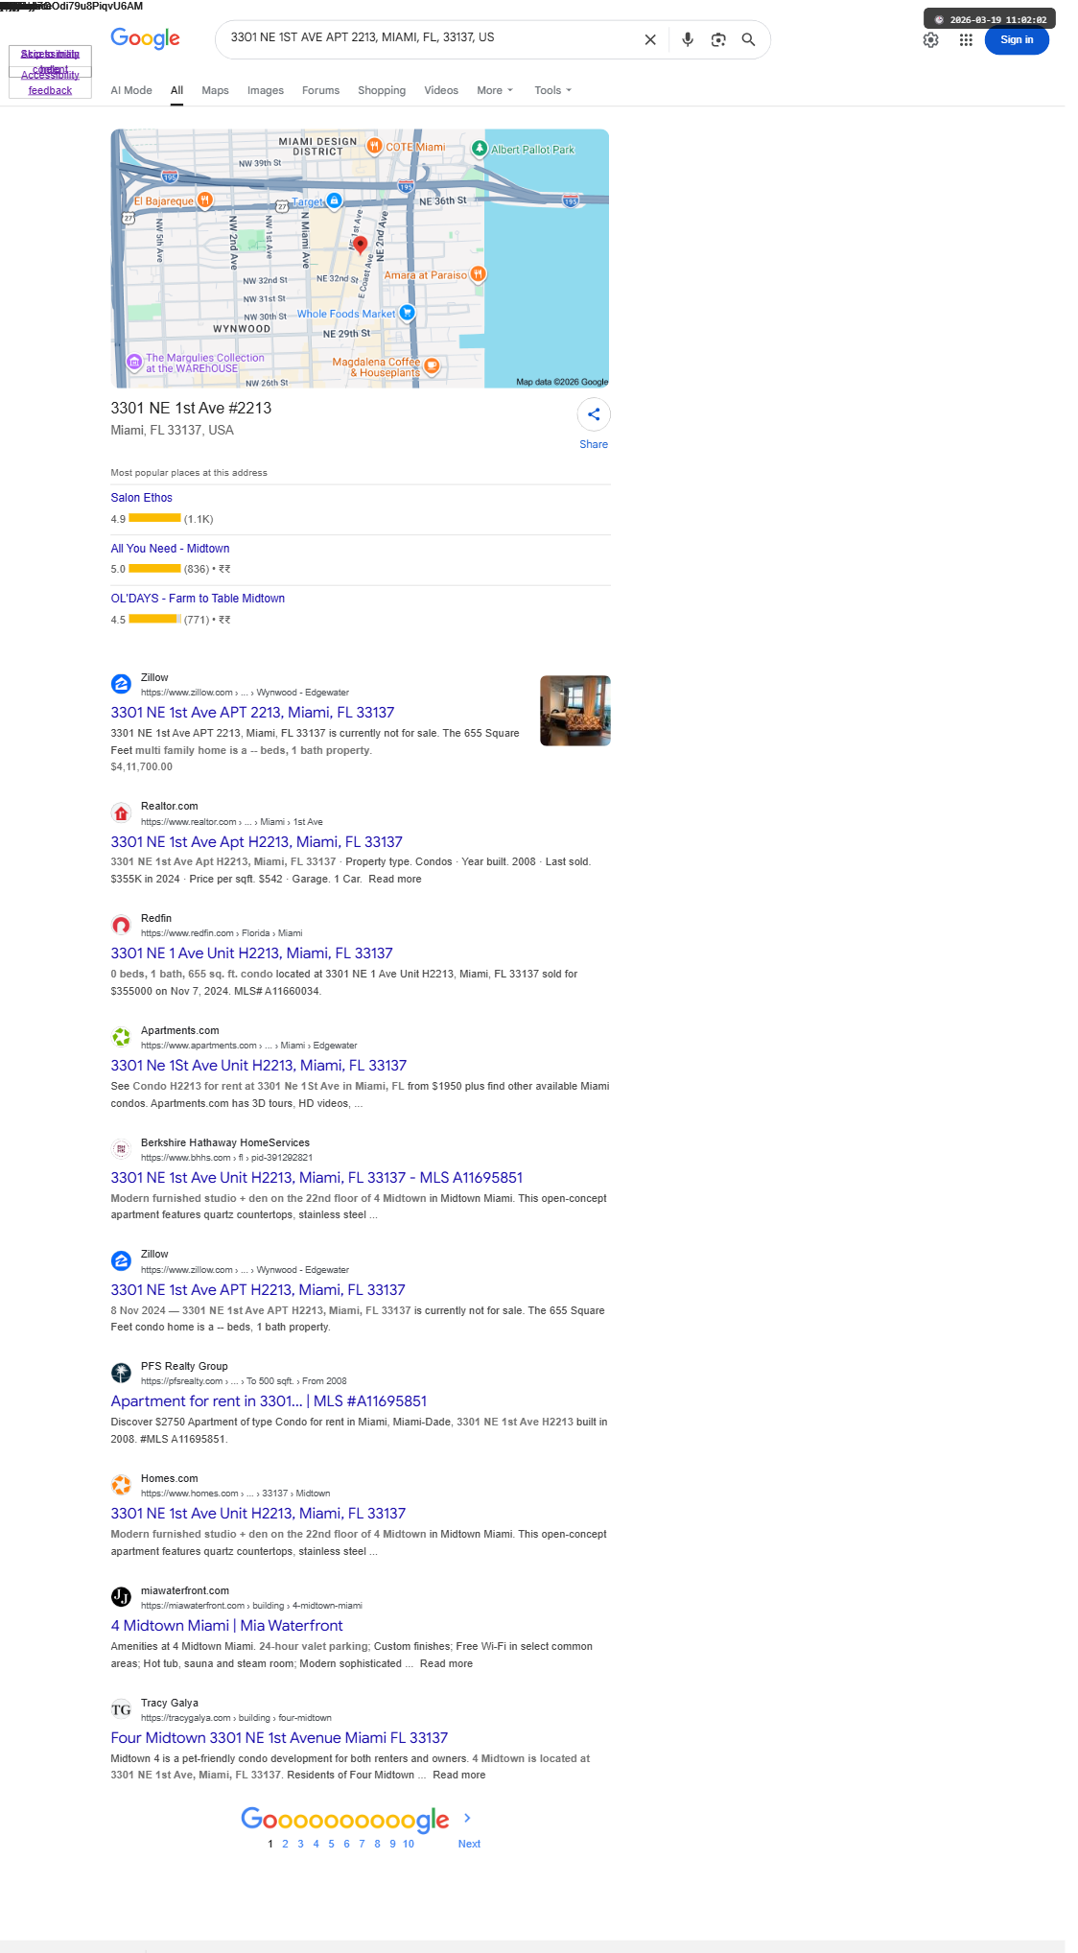Open search by image camera icon
The height and width of the screenshot is (1953, 1078).
(718, 39)
